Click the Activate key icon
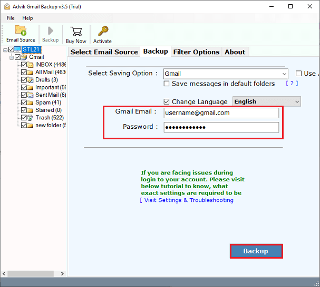Image resolution: width=320 pixels, height=287 pixels. [103, 31]
